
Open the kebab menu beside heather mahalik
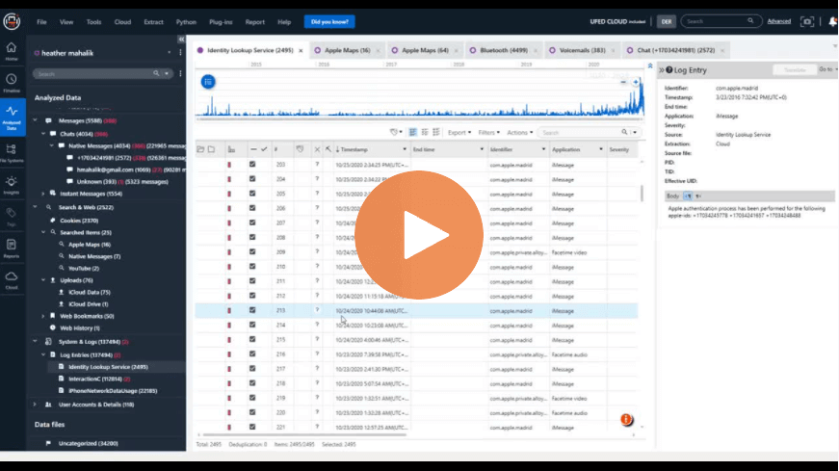coord(180,52)
